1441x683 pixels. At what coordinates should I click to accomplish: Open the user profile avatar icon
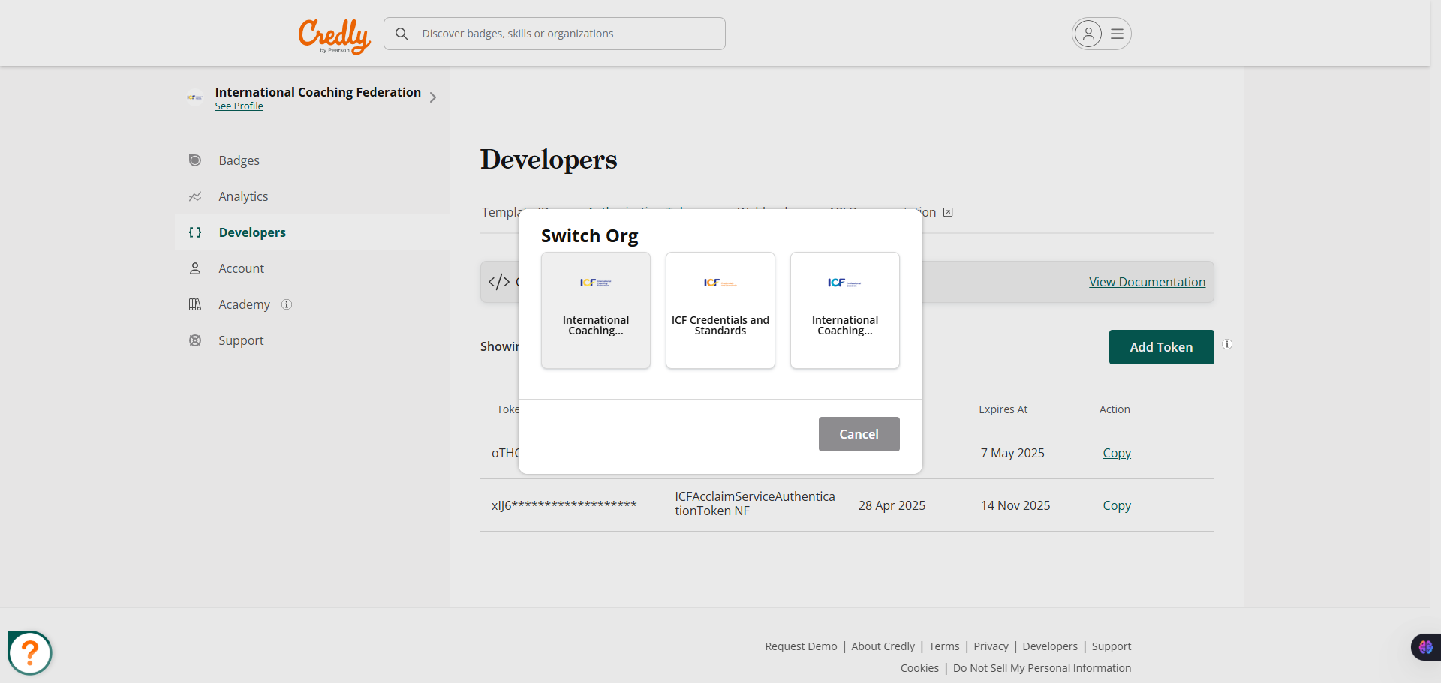(x=1088, y=34)
